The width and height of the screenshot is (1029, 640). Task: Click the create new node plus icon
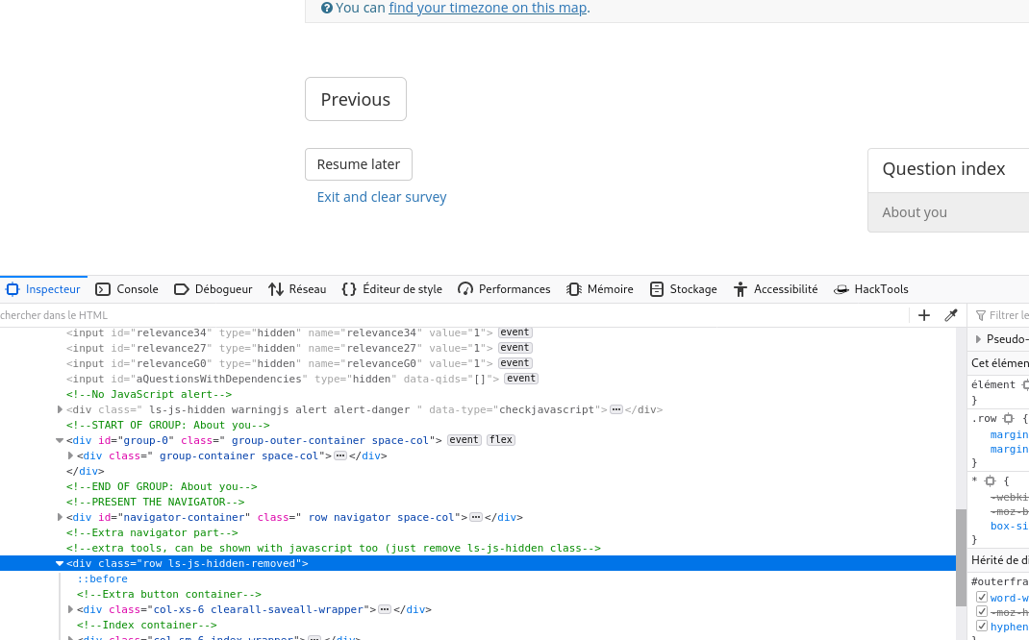924,315
